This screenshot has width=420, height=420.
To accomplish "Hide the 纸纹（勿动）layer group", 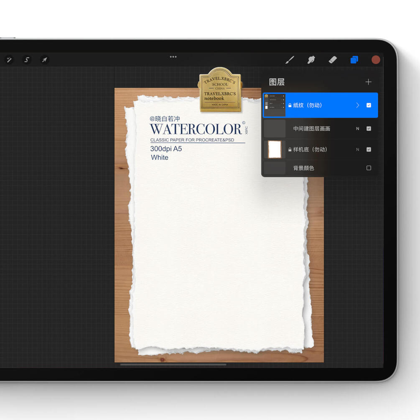I will pos(369,105).
